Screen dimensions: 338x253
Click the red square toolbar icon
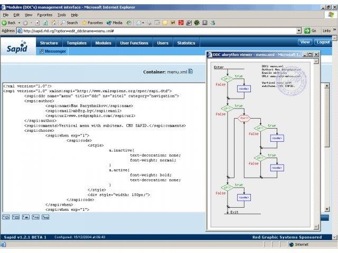click(x=181, y=23)
